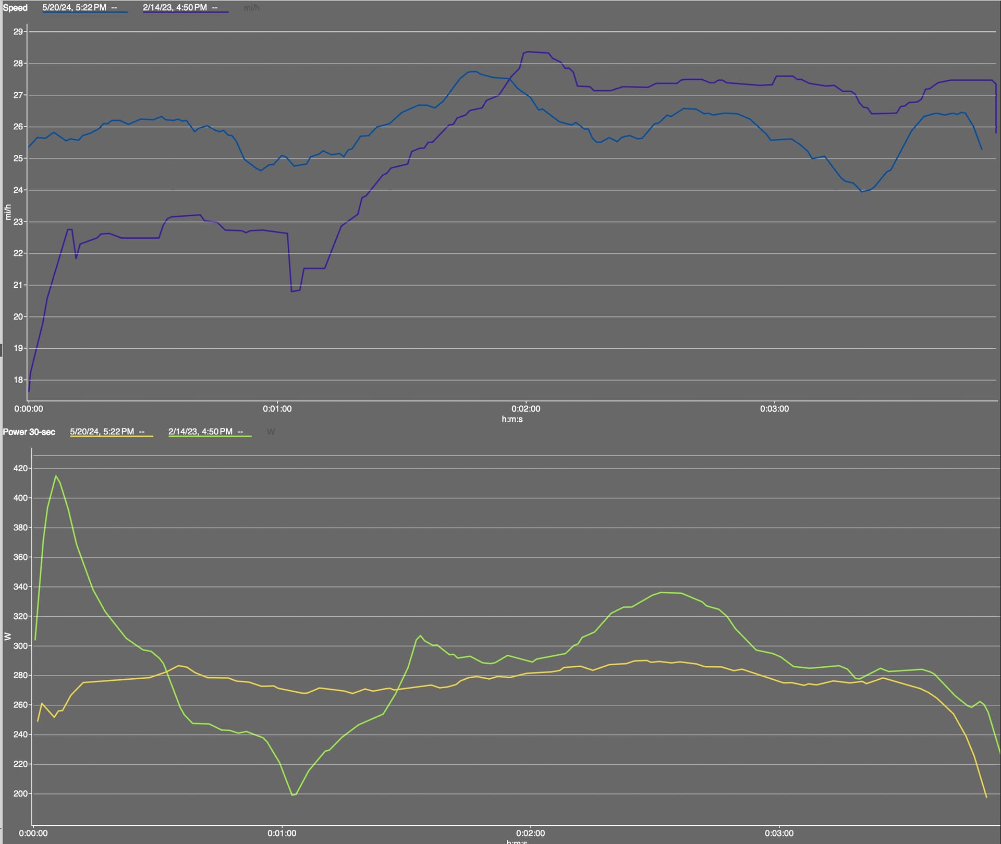Click the 0:03:00 tick on power chart axis
Viewport: 1001px width, 844px height.
(x=779, y=833)
